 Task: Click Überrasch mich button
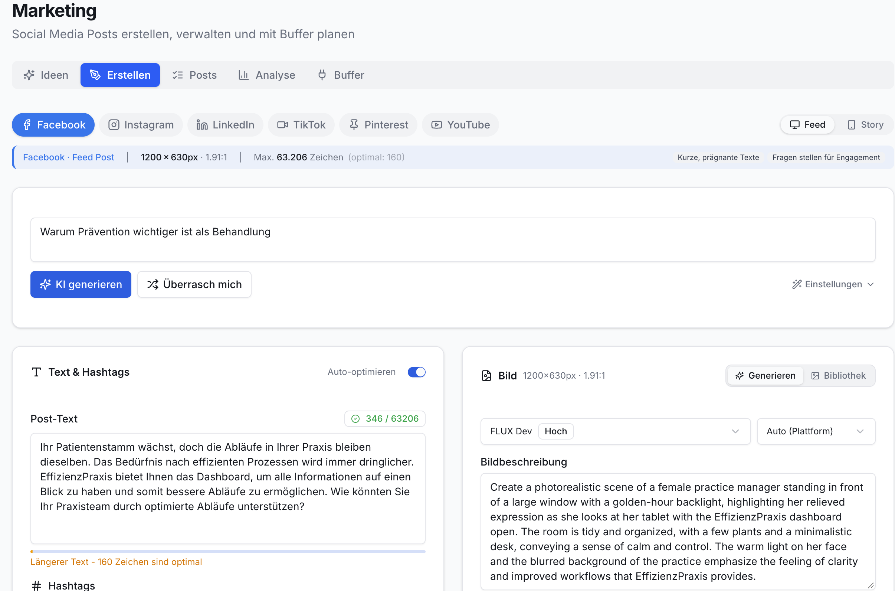194,284
